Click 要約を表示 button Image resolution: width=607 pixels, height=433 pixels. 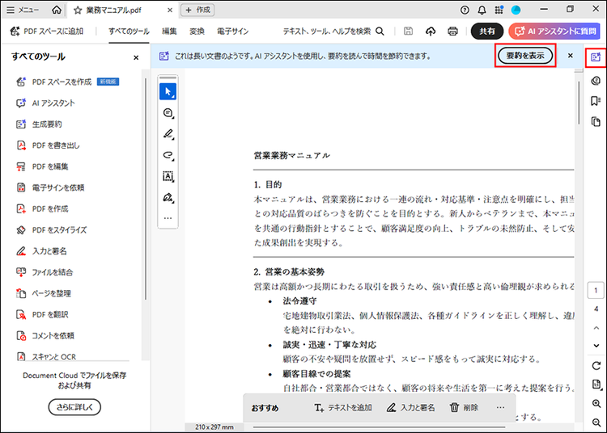tap(525, 56)
